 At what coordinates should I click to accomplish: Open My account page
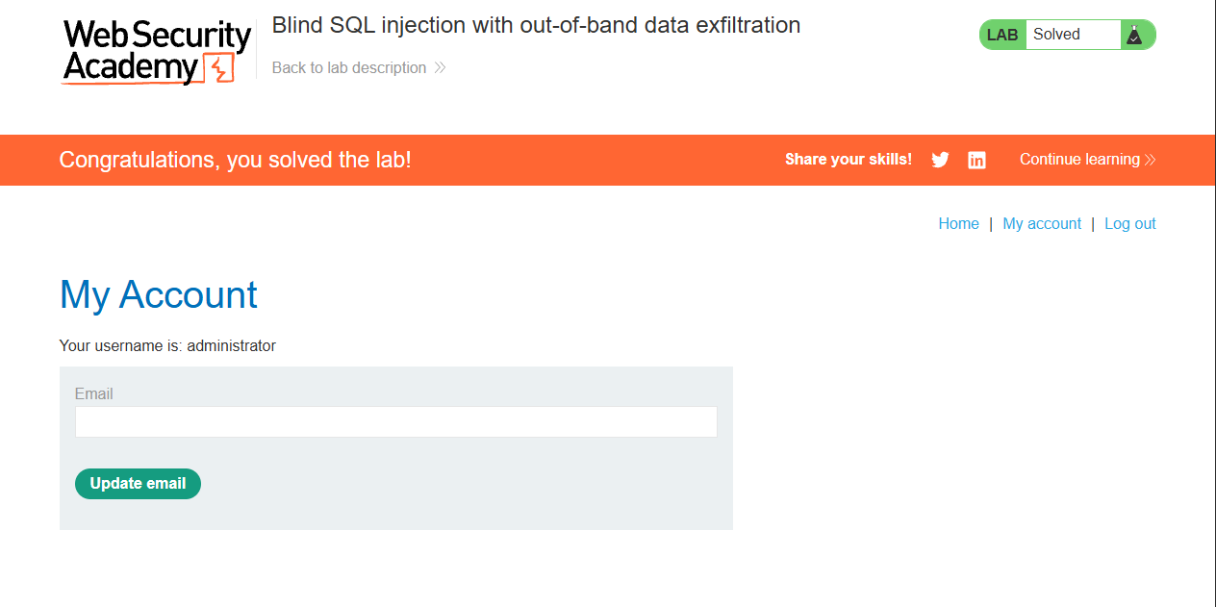[x=1042, y=223]
